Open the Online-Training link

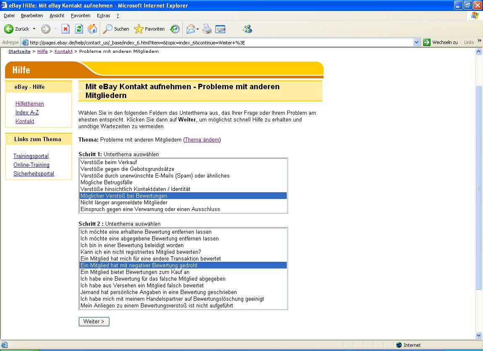[31, 165]
